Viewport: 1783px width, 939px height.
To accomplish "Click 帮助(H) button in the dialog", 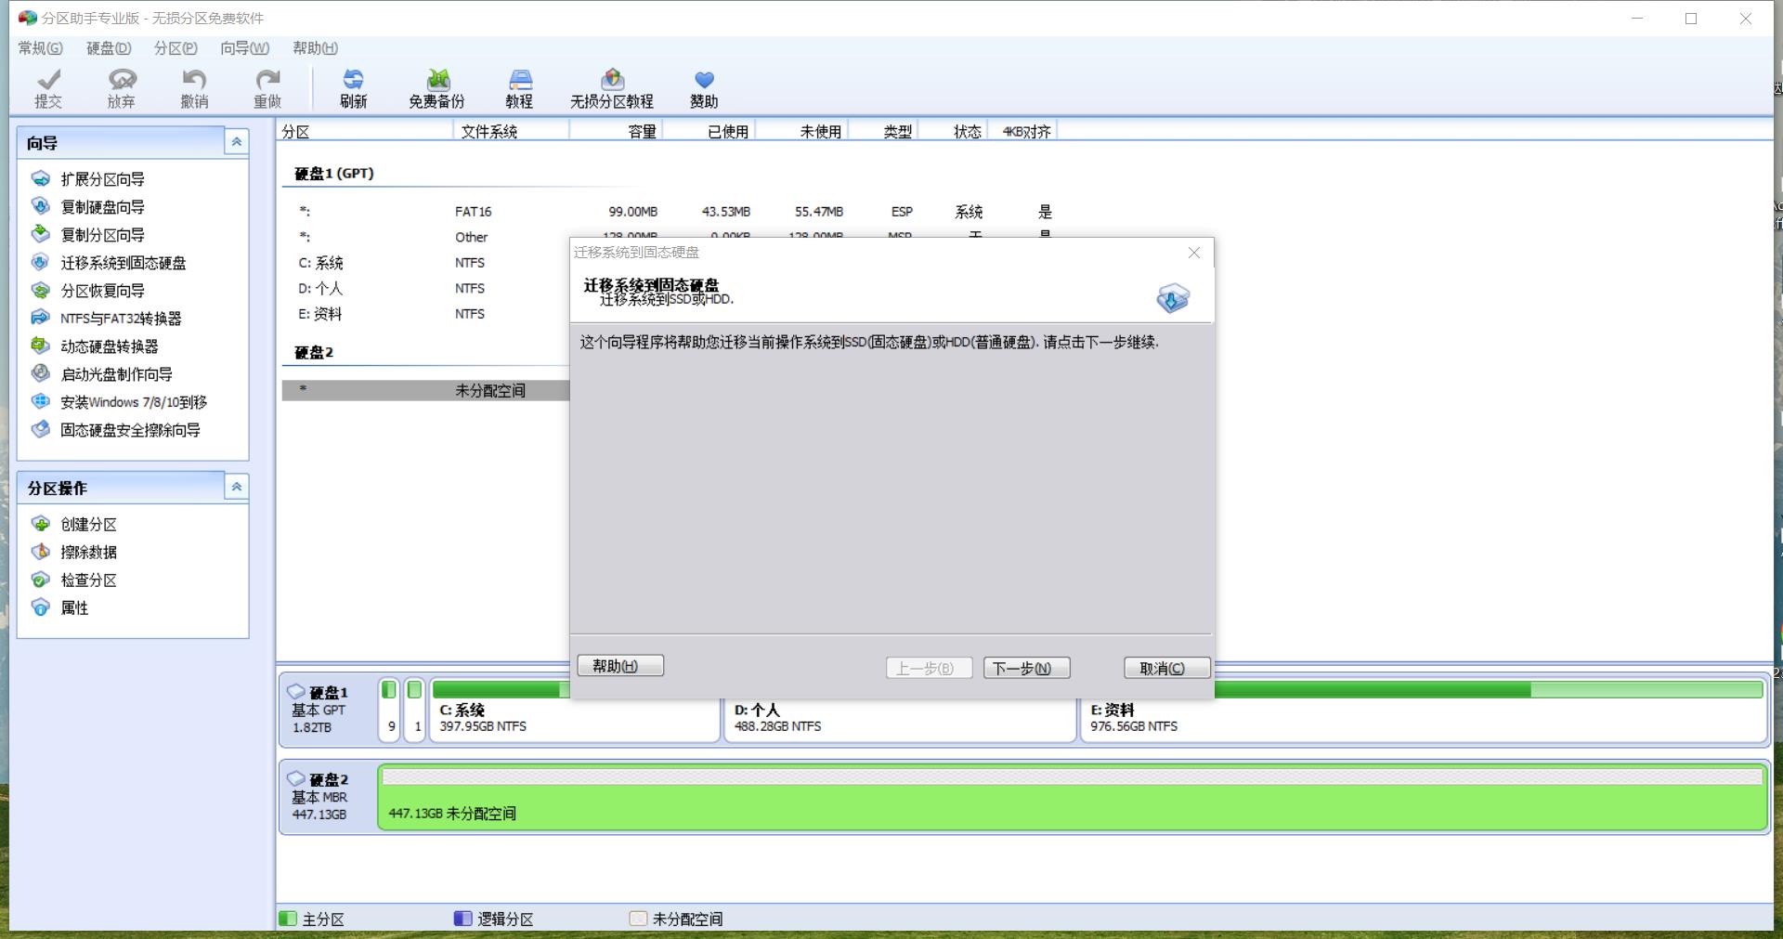I will click(619, 666).
